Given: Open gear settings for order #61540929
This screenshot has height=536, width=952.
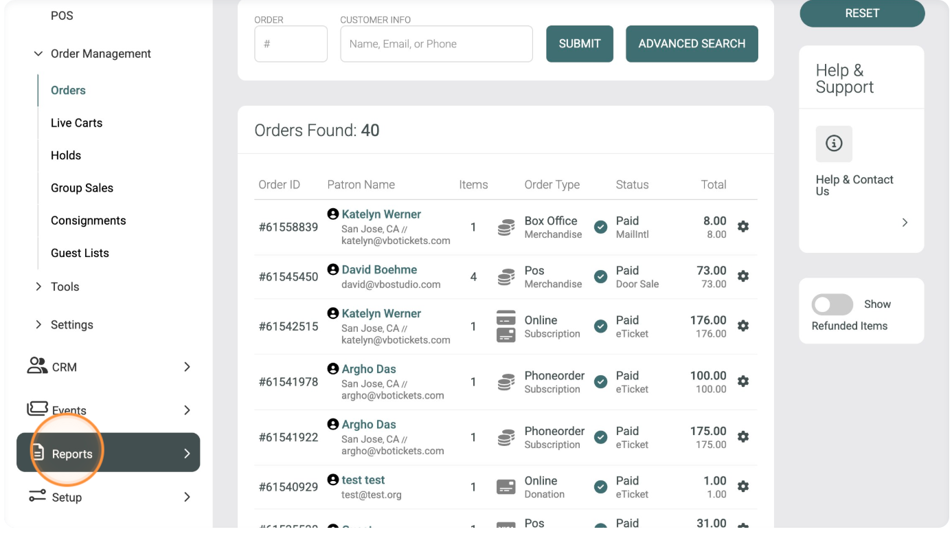Looking at the screenshot, I should coord(743,486).
